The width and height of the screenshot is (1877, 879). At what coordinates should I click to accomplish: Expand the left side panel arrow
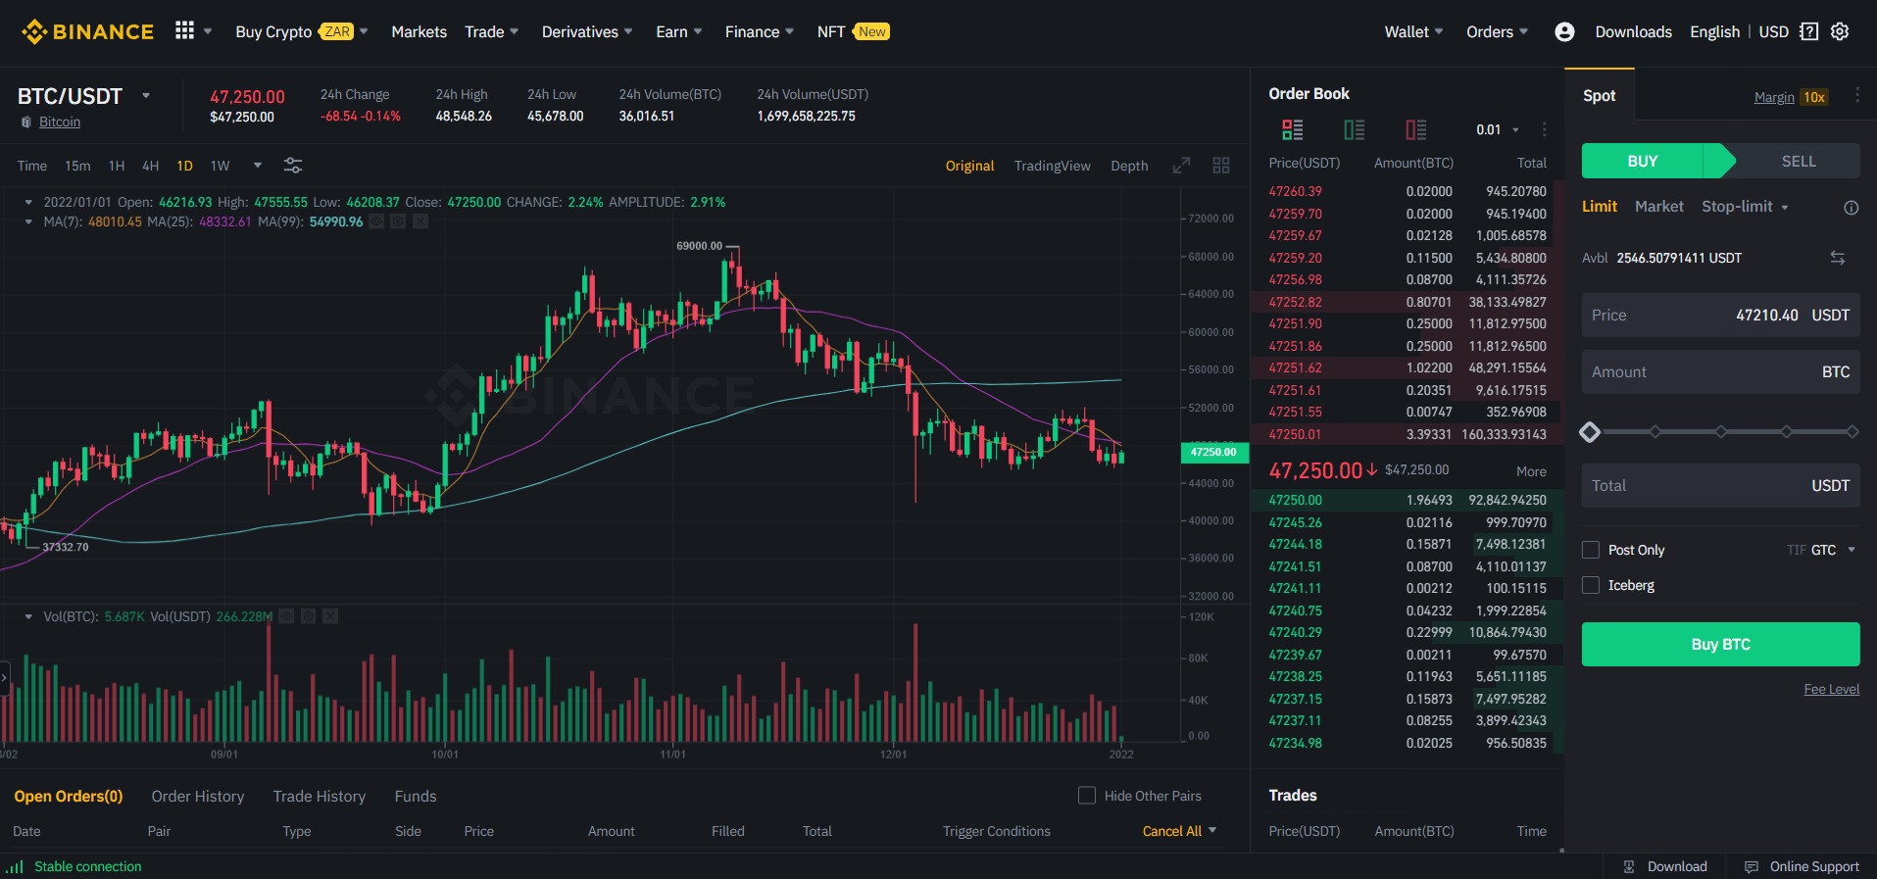4,677
